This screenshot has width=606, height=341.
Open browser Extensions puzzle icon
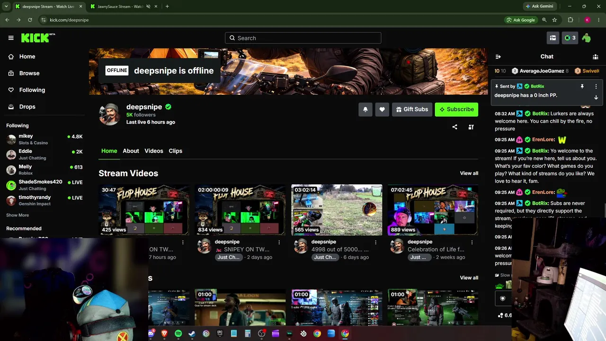(570, 20)
